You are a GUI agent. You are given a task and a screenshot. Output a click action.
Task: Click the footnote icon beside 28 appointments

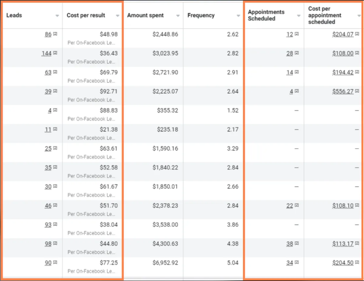(297, 53)
